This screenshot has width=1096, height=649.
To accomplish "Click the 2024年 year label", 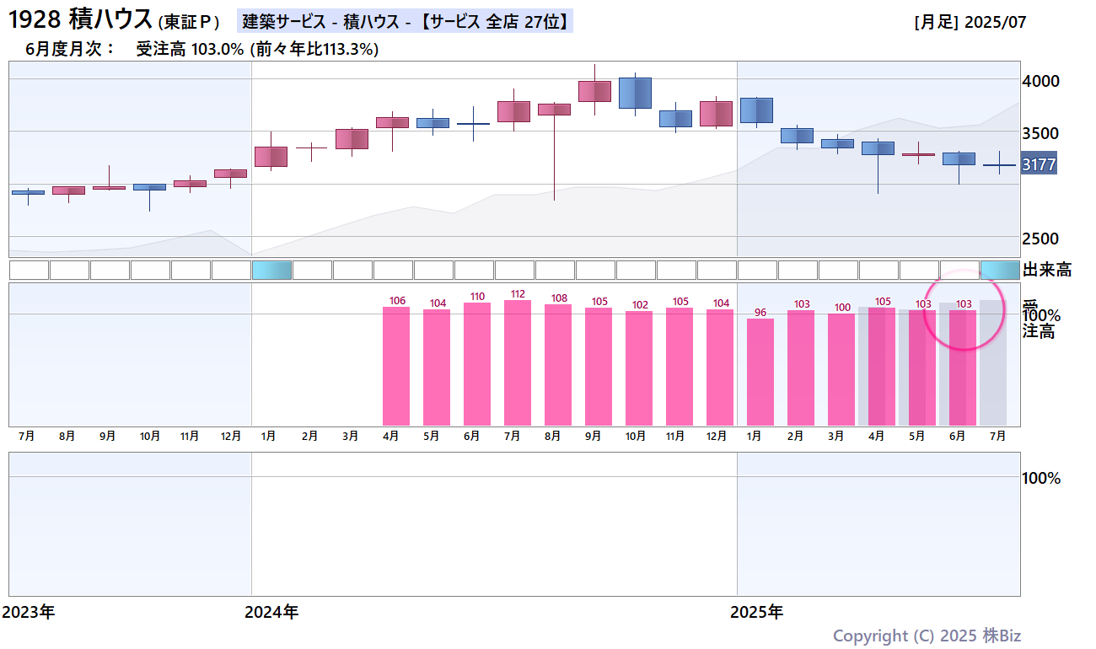I will coord(271,612).
